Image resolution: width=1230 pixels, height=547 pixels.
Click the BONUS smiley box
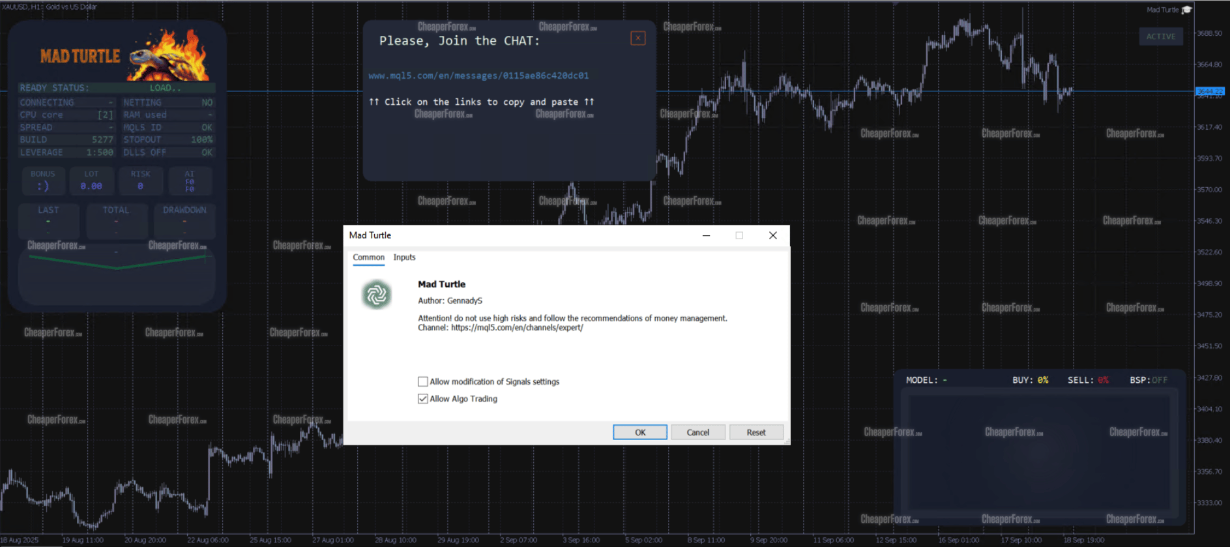[43, 181]
